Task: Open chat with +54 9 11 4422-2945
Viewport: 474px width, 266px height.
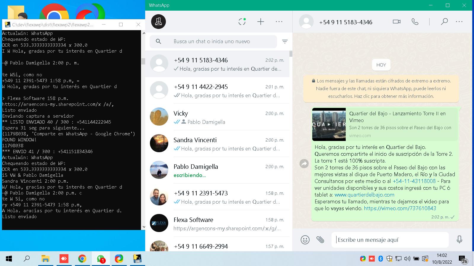Action: tap(217, 90)
